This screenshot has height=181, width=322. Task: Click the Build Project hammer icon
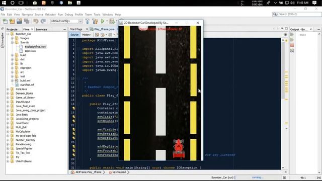click(x=88, y=21)
